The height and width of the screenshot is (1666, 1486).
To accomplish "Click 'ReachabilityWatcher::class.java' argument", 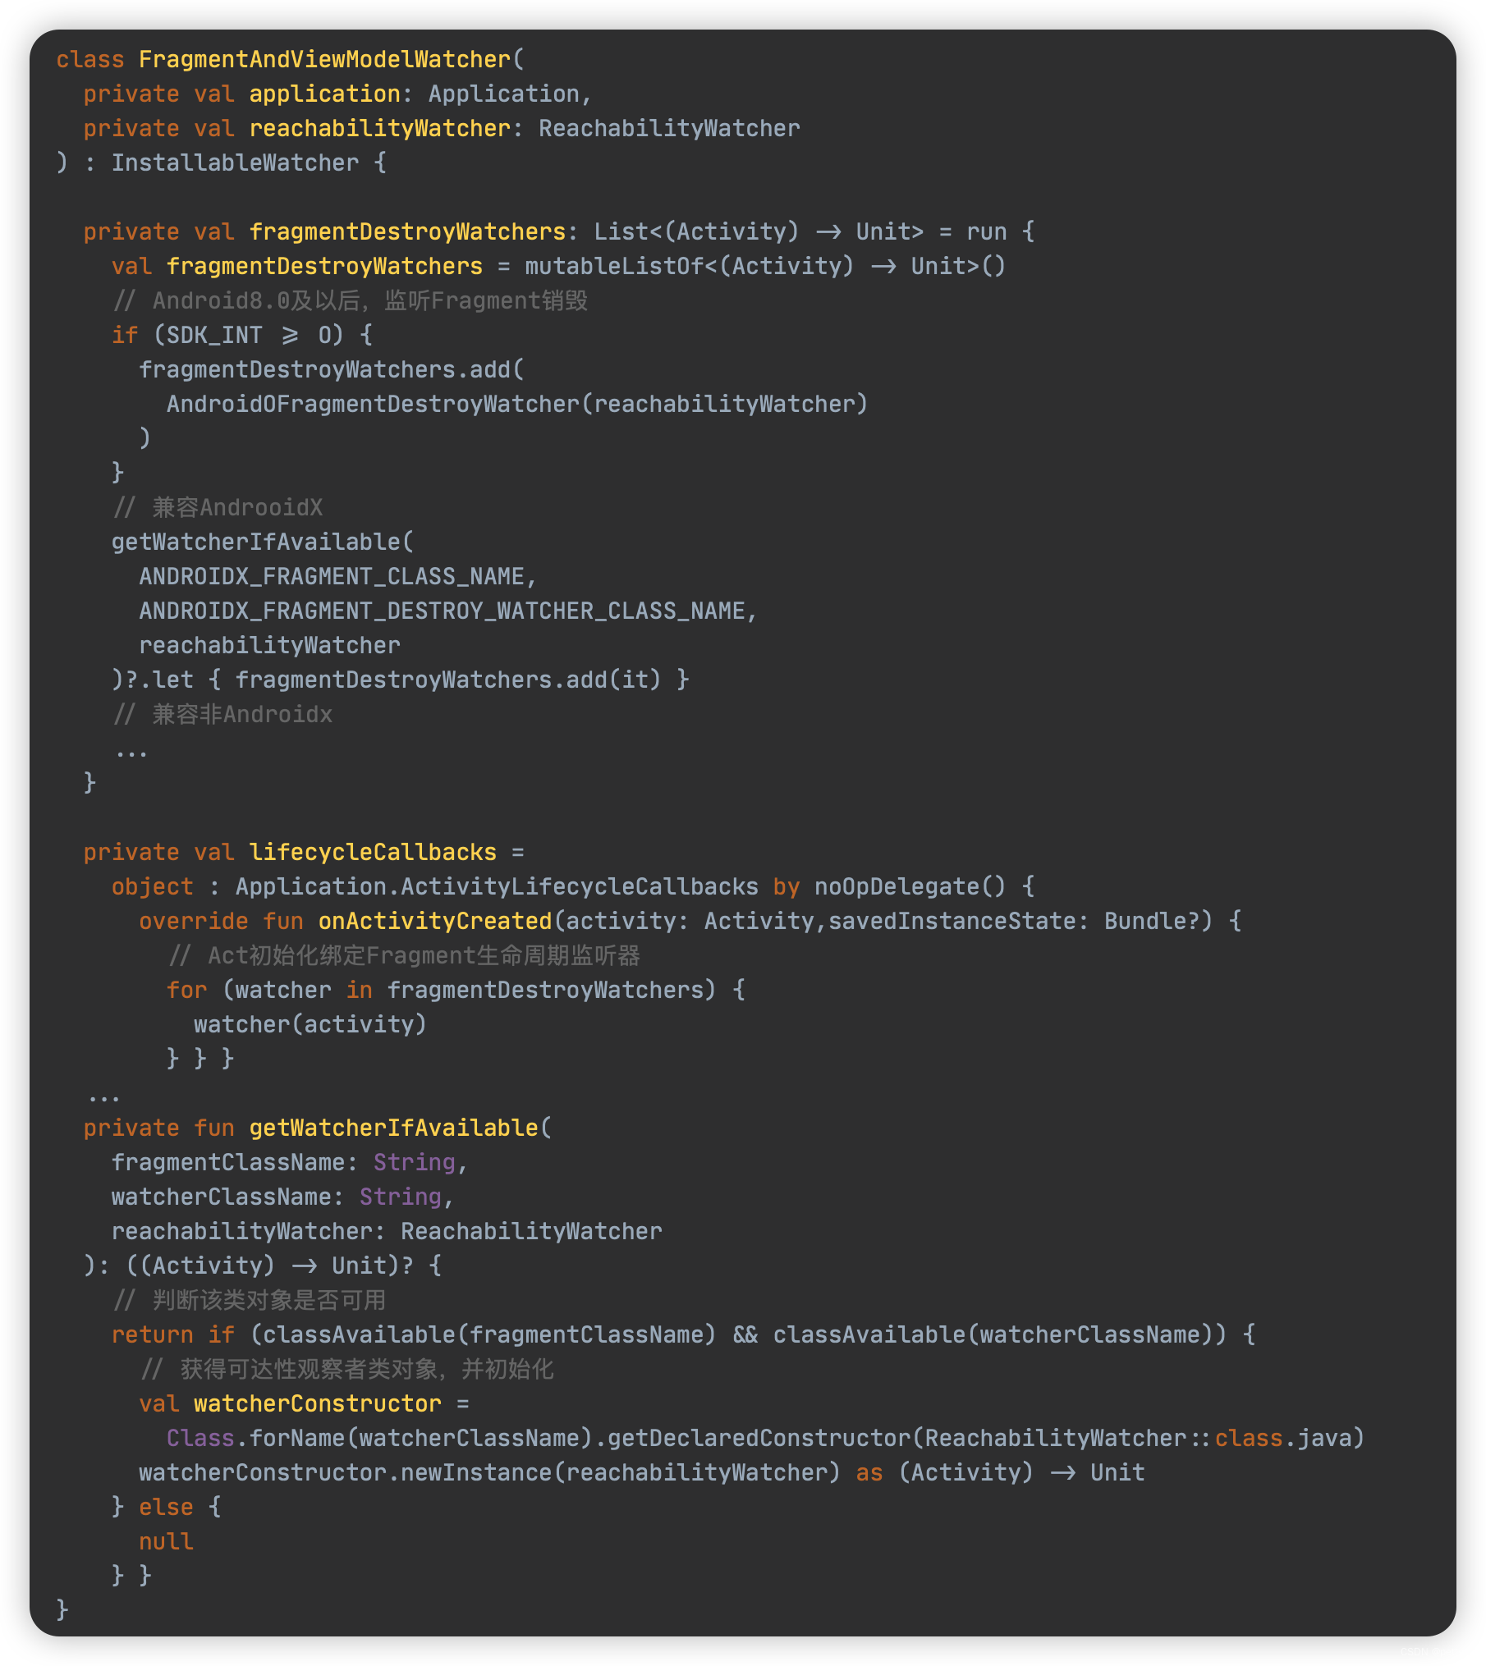I will click(1138, 1439).
